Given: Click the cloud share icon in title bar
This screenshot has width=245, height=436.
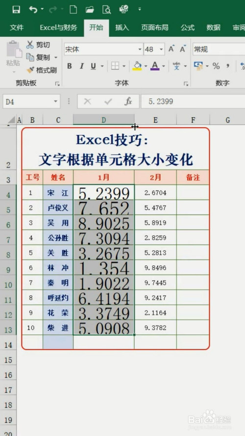Looking at the screenshot, I should tap(123, 10).
